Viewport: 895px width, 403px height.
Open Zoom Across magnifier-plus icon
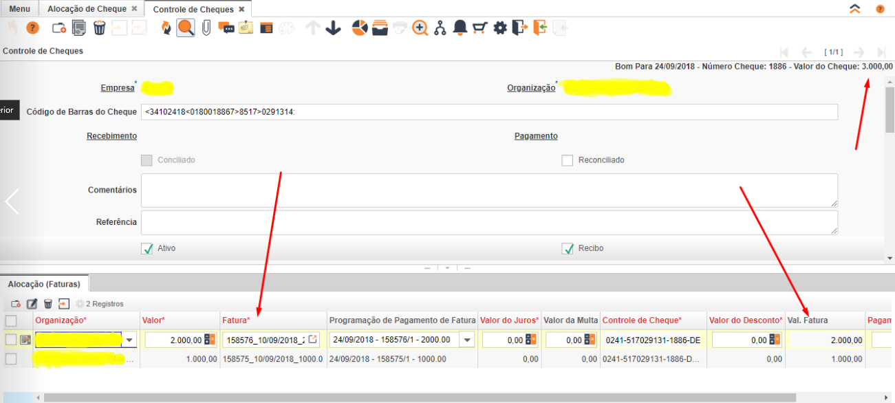tap(420, 28)
